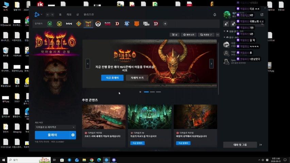Open the 샵 tab in top navigation
Image resolution: width=290 pixels, height=163 pixels.
tap(78, 14)
